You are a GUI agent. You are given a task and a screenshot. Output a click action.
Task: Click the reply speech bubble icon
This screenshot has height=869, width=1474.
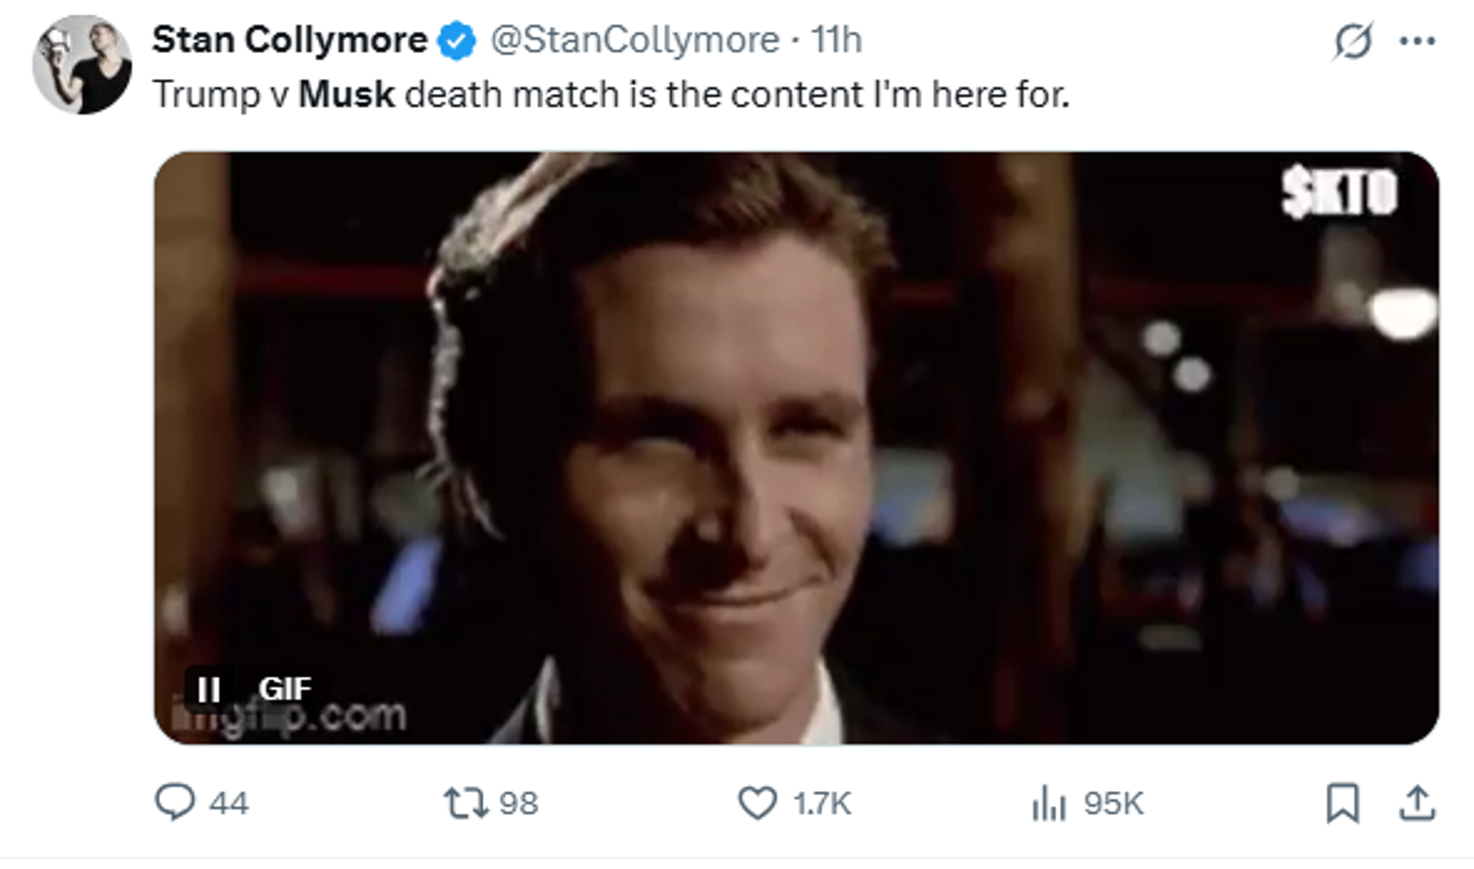coord(175,801)
